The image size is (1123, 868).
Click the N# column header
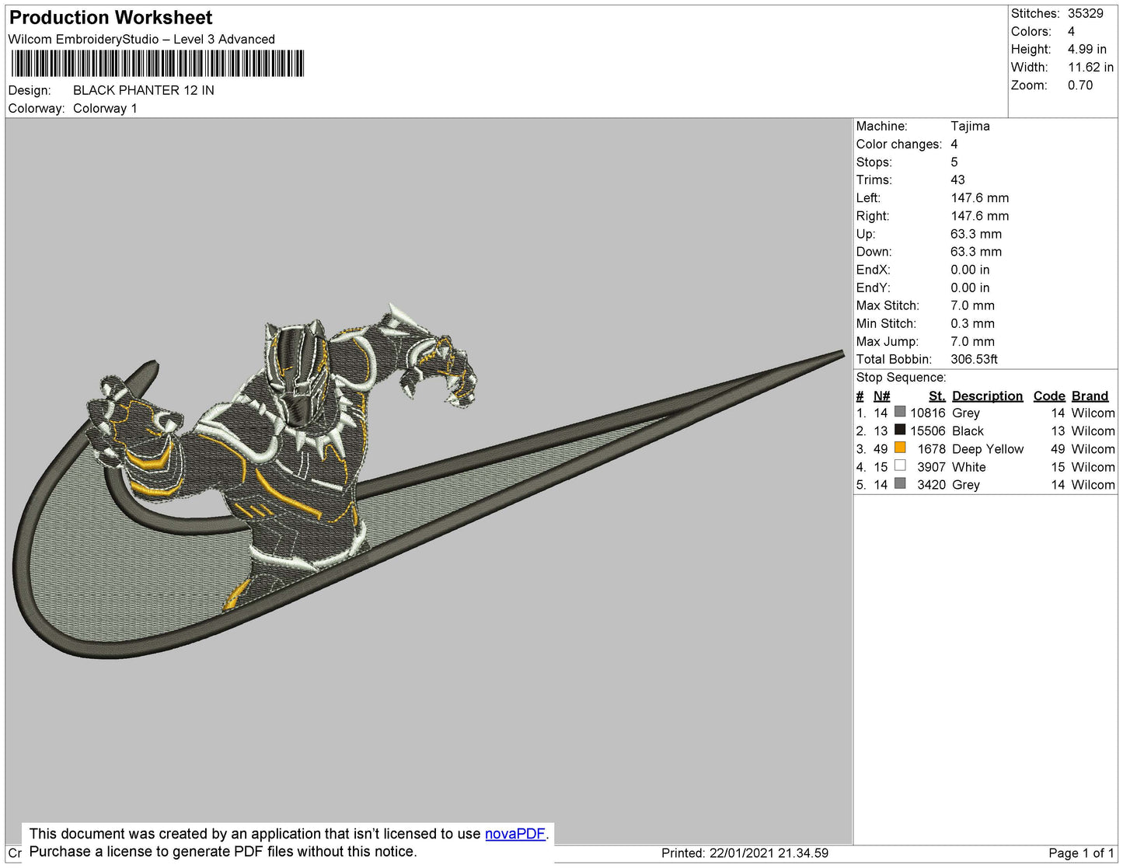(x=881, y=396)
